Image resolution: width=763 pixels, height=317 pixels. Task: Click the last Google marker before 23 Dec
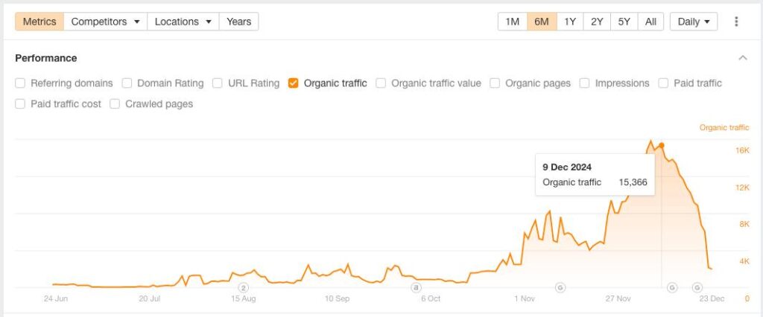point(697,286)
